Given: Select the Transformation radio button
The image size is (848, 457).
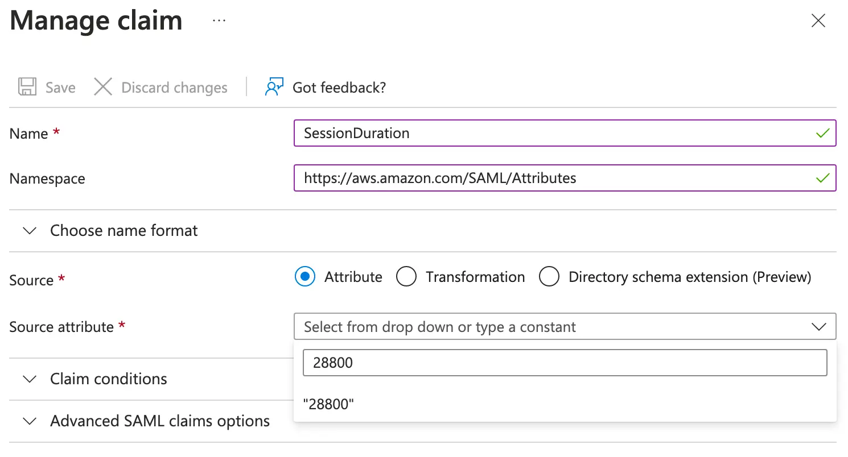Looking at the screenshot, I should click(406, 277).
